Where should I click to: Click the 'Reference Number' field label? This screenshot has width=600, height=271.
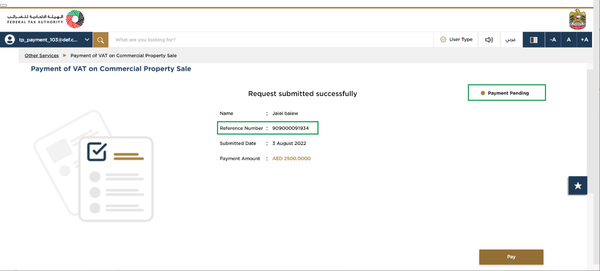pos(241,128)
